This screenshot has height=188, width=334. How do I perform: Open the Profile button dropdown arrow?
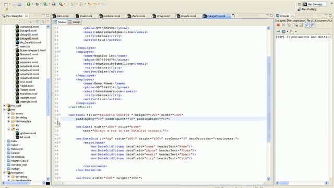49,4
